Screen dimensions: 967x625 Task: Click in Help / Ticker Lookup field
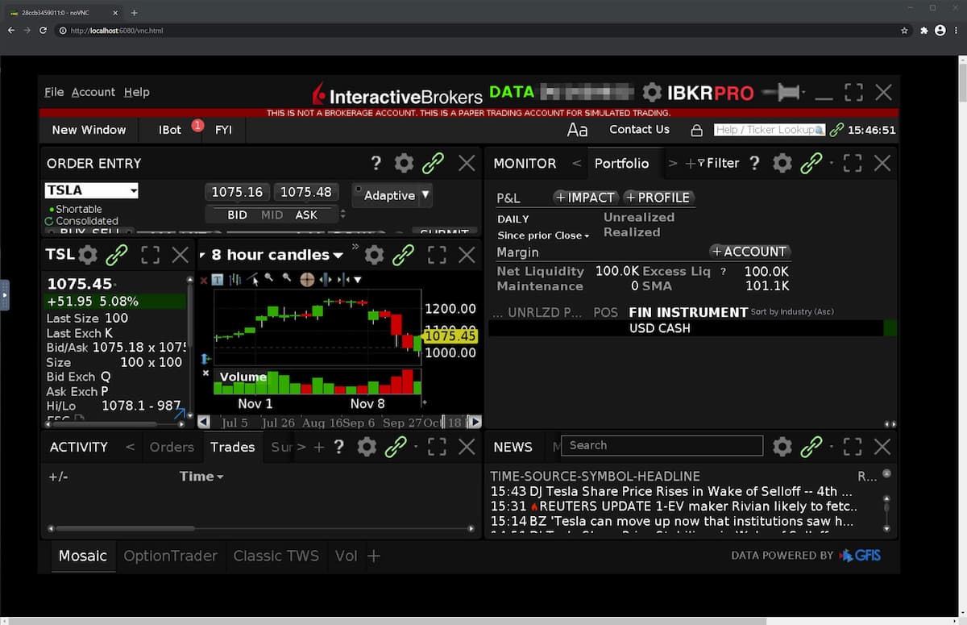(770, 130)
